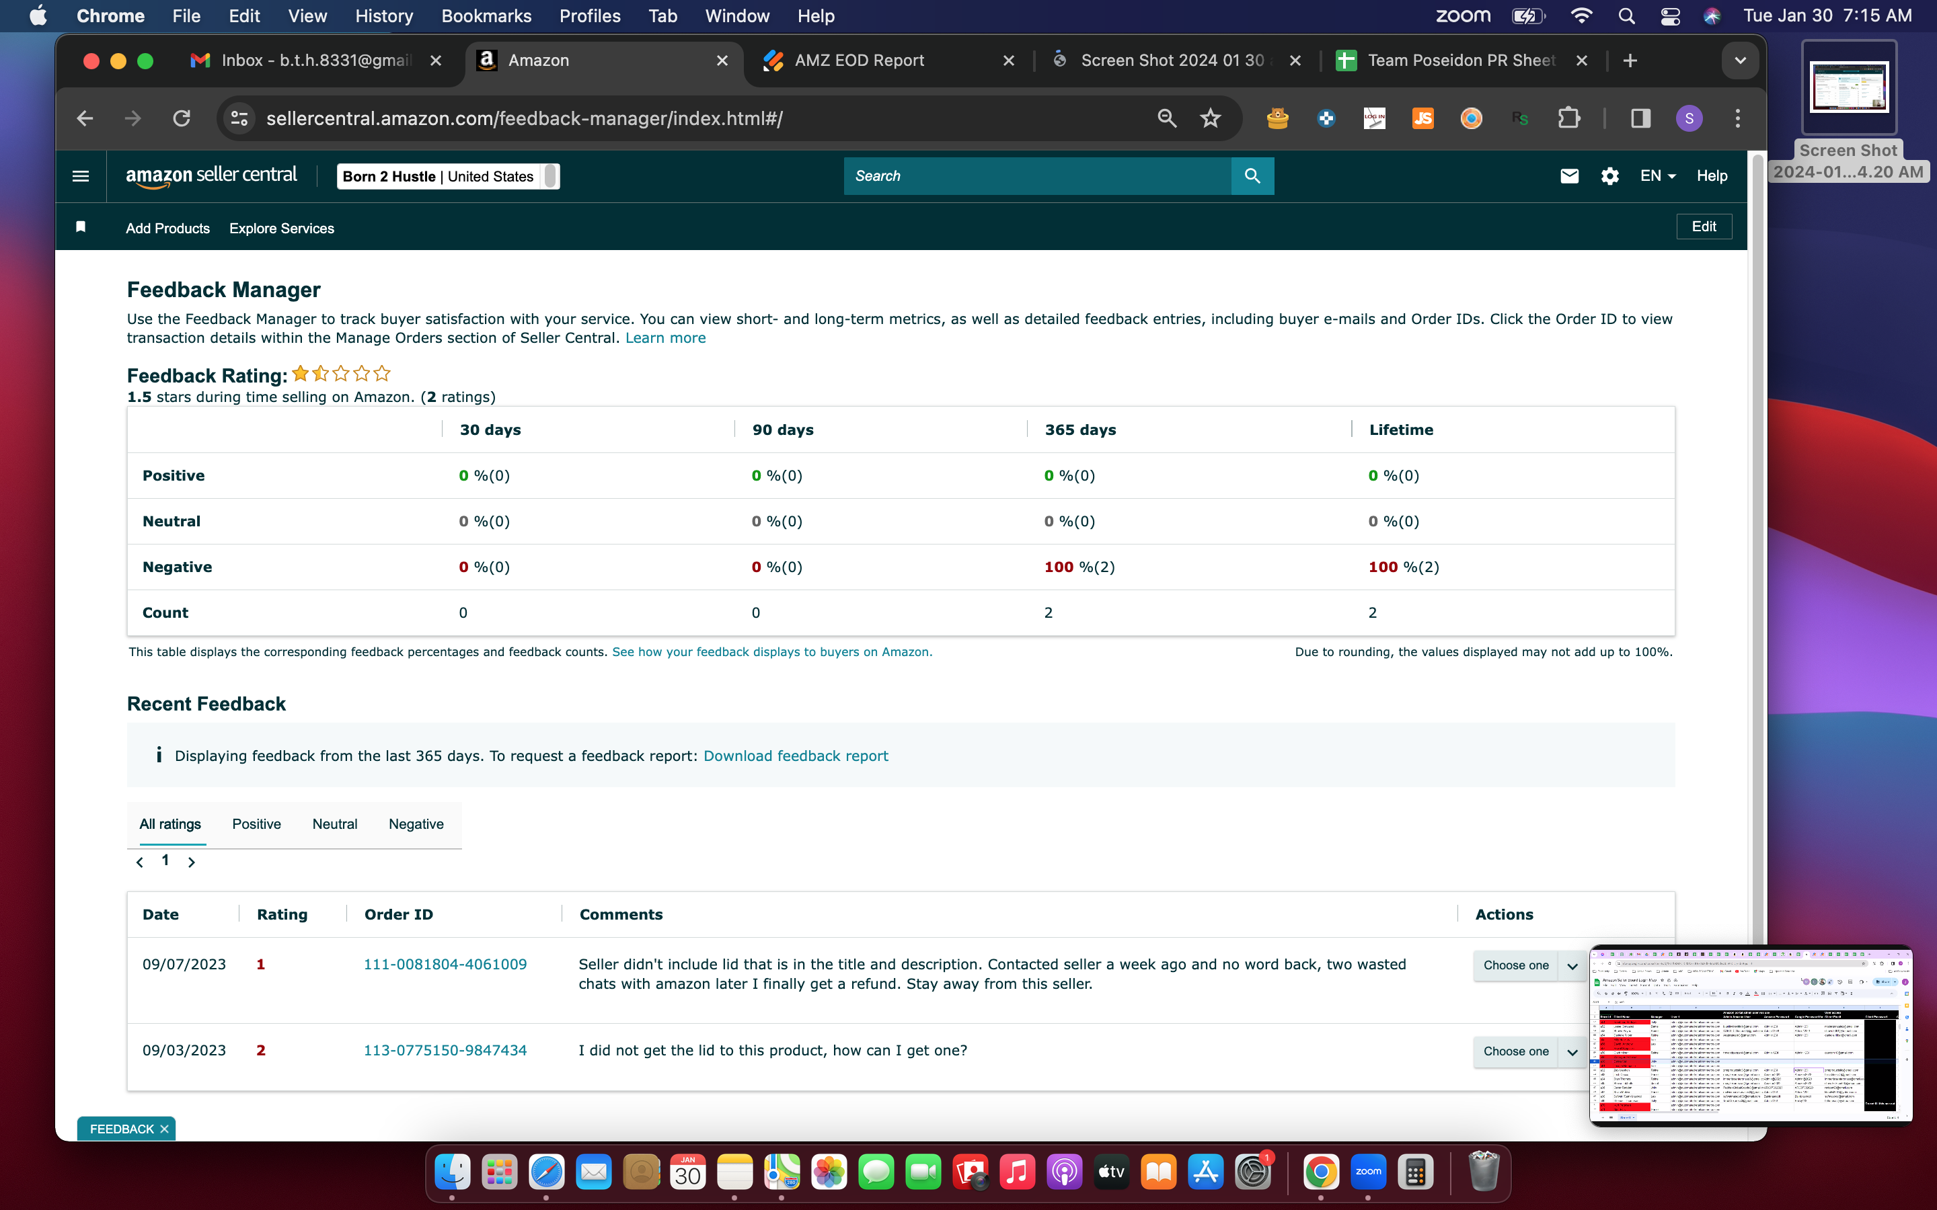Open order 111-0081804-4061009 link
Viewport: 1937px width, 1210px height.
pos(445,965)
